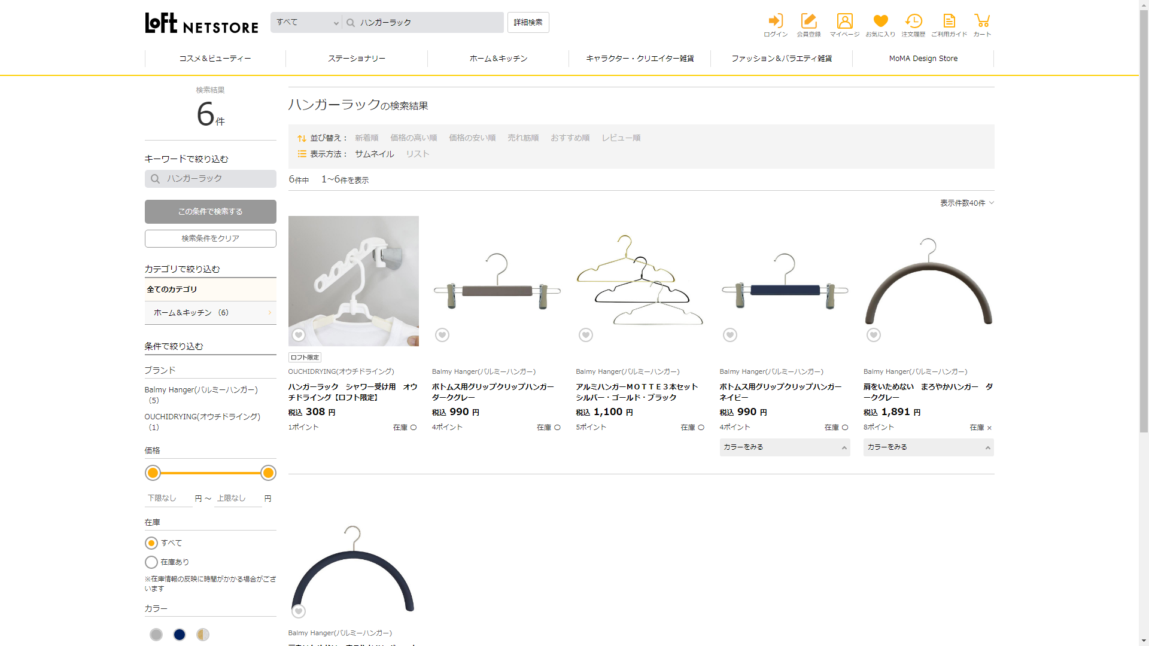Favorite the 308 yen hanger rack
This screenshot has width=1149, height=646.
tap(299, 335)
